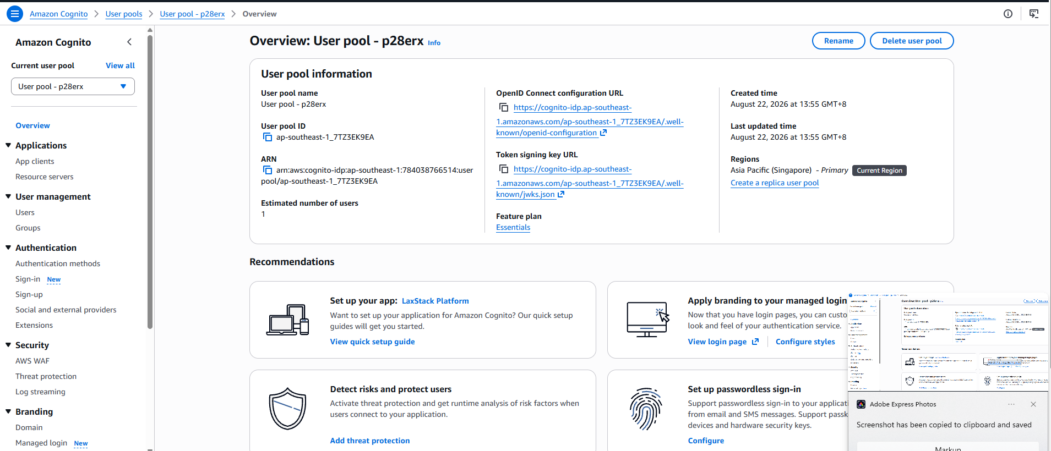
Task: Click the Recommendations heading
Action: pyautogui.click(x=292, y=262)
